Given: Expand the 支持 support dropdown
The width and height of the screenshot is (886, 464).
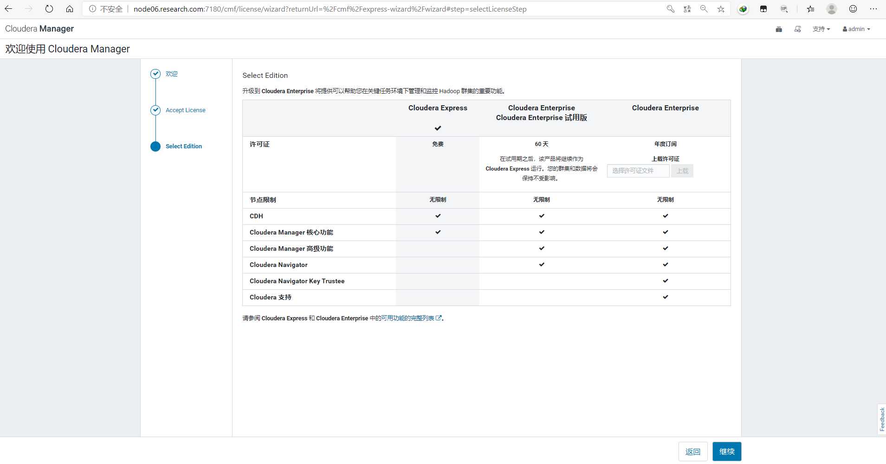Looking at the screenshot, I should [x=821, y=29].
